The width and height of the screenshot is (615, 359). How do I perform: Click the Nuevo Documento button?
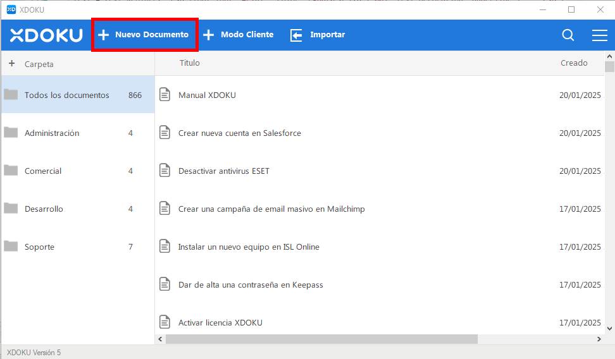point(144,35)
